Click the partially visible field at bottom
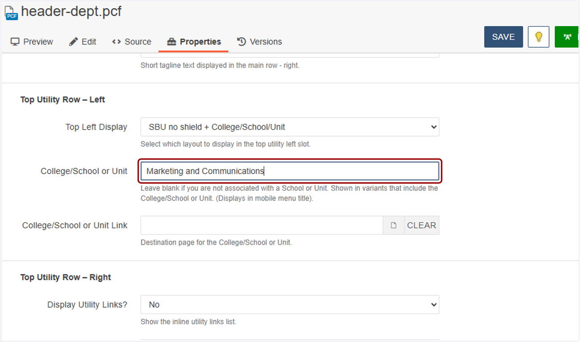The height and width of the screenshot is (342, 580). click(290, 340)
